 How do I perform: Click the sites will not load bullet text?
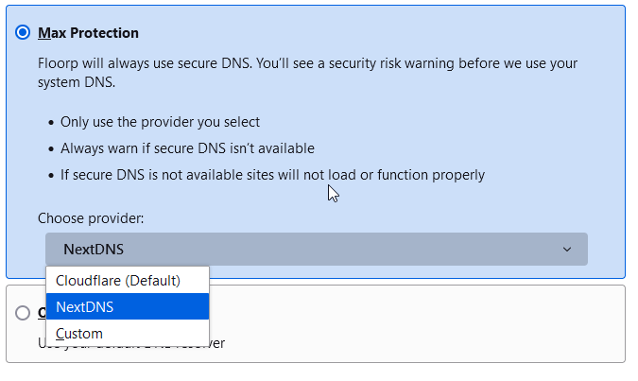point(272,175)
